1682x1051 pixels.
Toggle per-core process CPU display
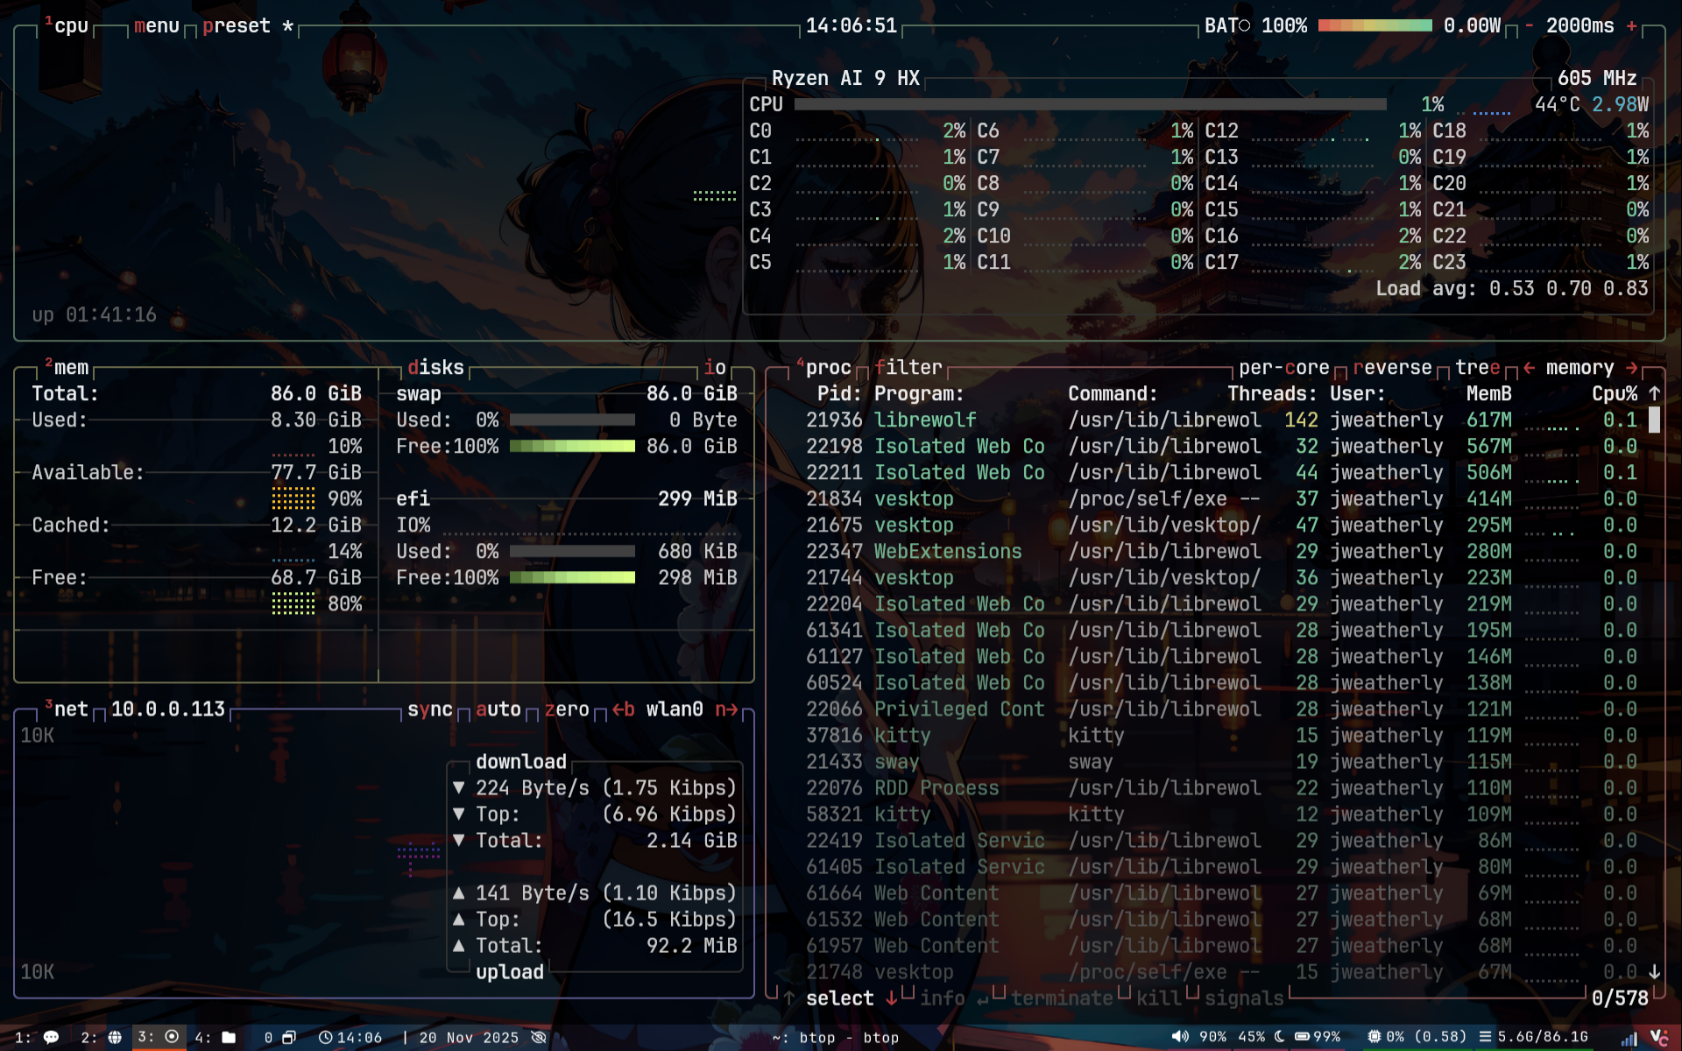[x=1283, y=368]
